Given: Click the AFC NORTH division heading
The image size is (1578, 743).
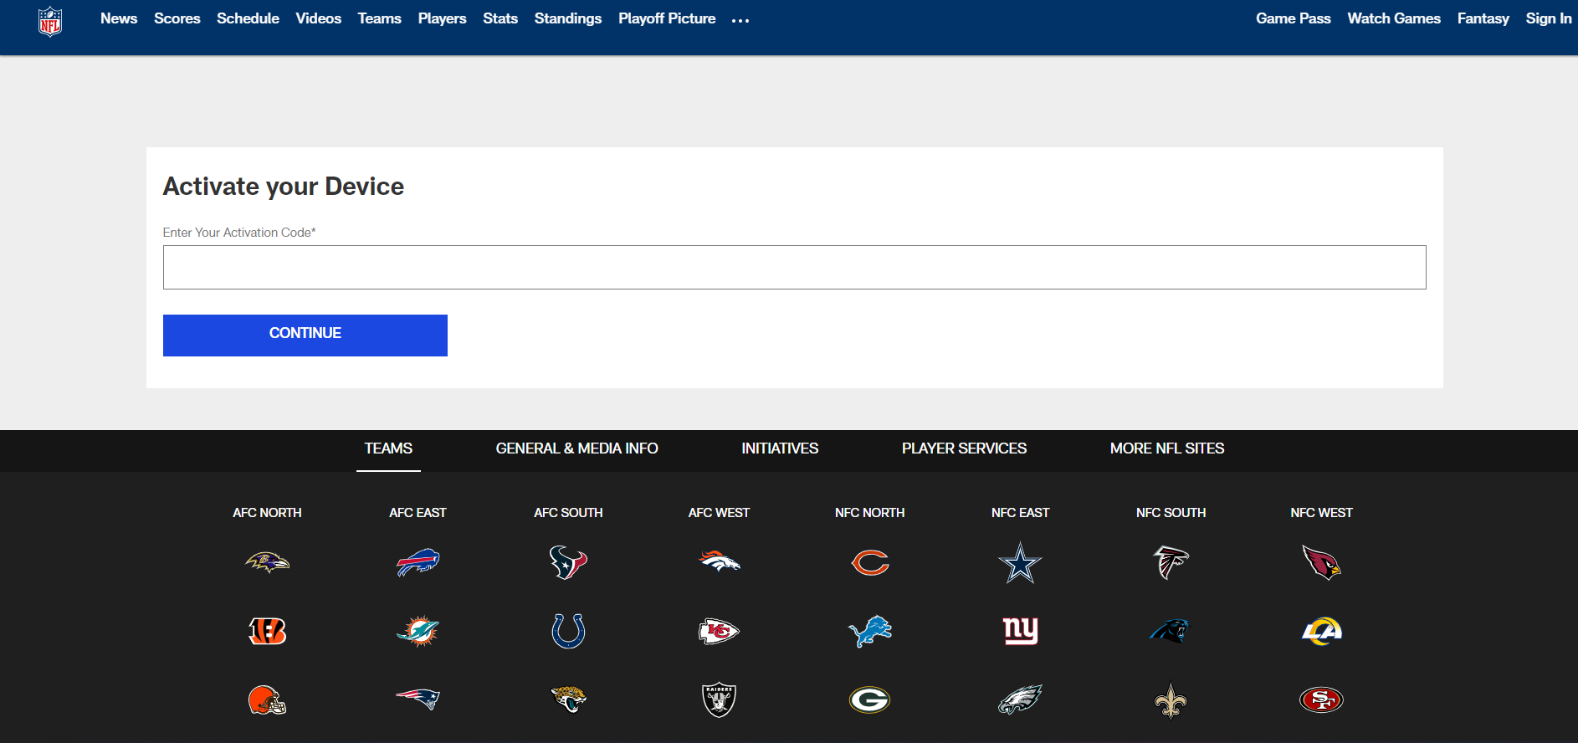Looking at the screenshot, I should point(267,513).
